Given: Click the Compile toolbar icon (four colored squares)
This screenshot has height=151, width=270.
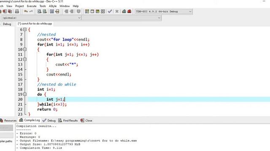Looking at the screenshot, I should [87, 11].
